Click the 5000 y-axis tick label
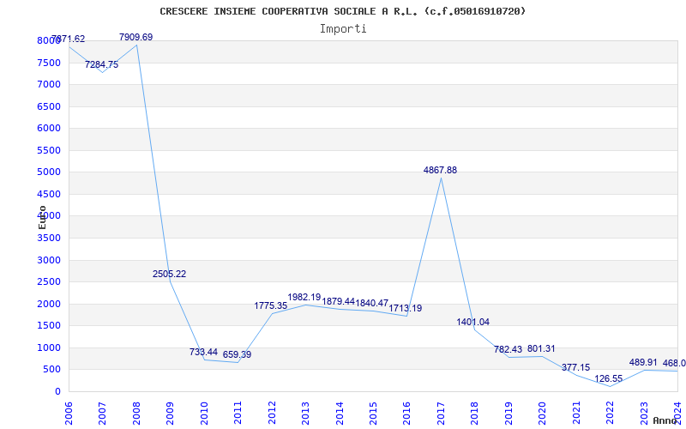Image resolution: width=686 pixels, height=429 pixels. pos(49,172)
